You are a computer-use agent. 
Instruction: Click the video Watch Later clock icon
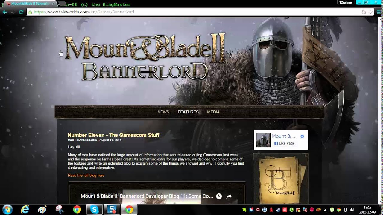pos(219,196)
